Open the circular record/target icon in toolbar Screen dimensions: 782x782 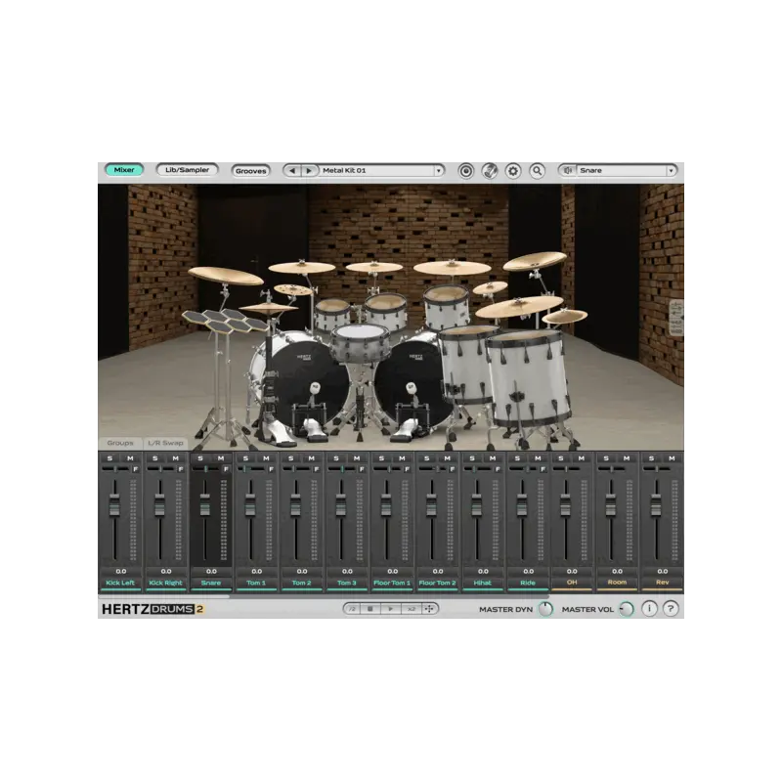[466, 171]
